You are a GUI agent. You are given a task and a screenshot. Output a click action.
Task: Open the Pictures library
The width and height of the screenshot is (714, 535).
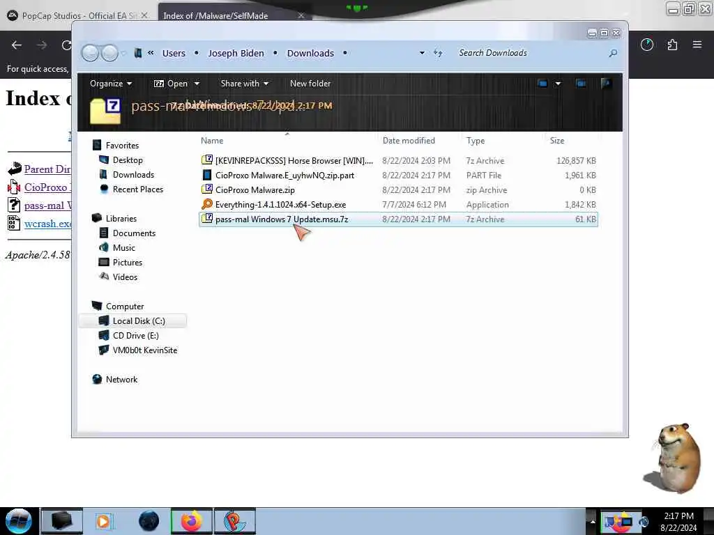click(x=128, y=263)
